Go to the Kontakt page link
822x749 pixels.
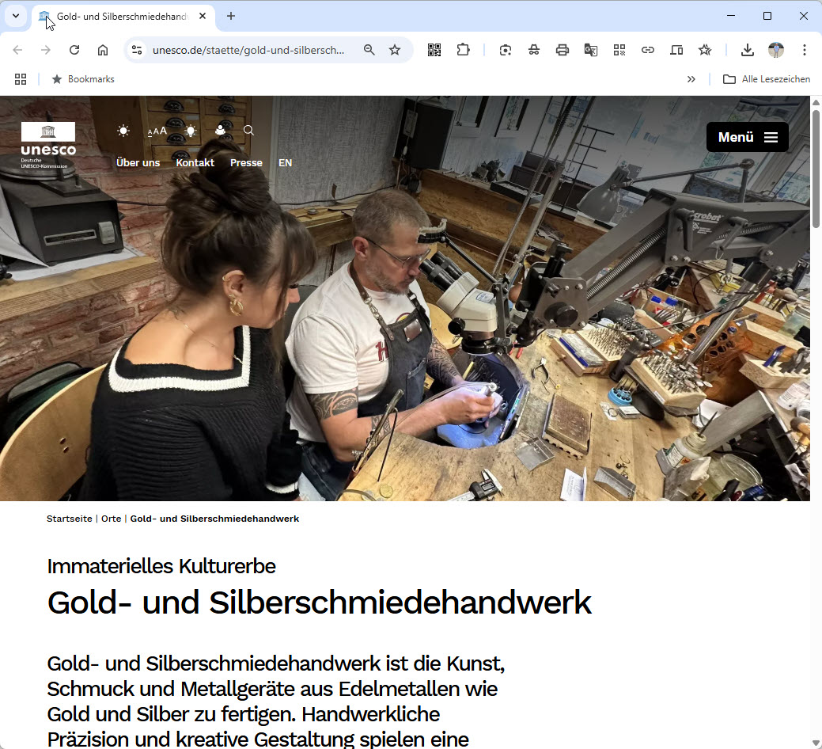(x=195, y=162)
